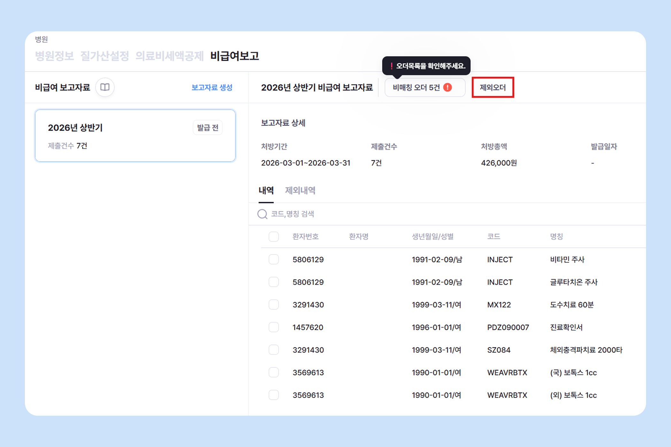Toggle the select-all header checkbox

274,237
